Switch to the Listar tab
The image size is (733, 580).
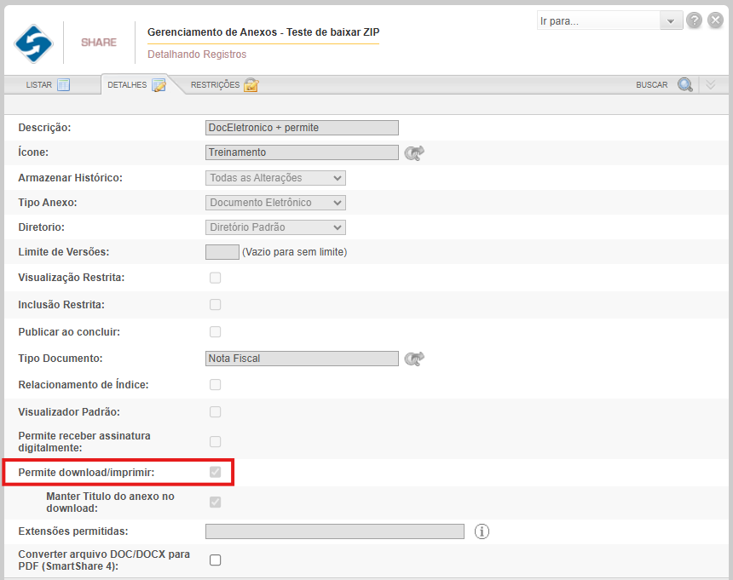pos(48,85)
